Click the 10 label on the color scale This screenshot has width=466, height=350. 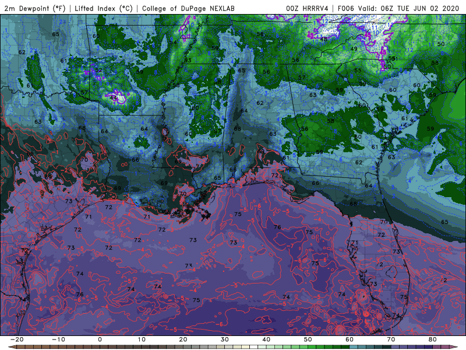click(142, 339)
